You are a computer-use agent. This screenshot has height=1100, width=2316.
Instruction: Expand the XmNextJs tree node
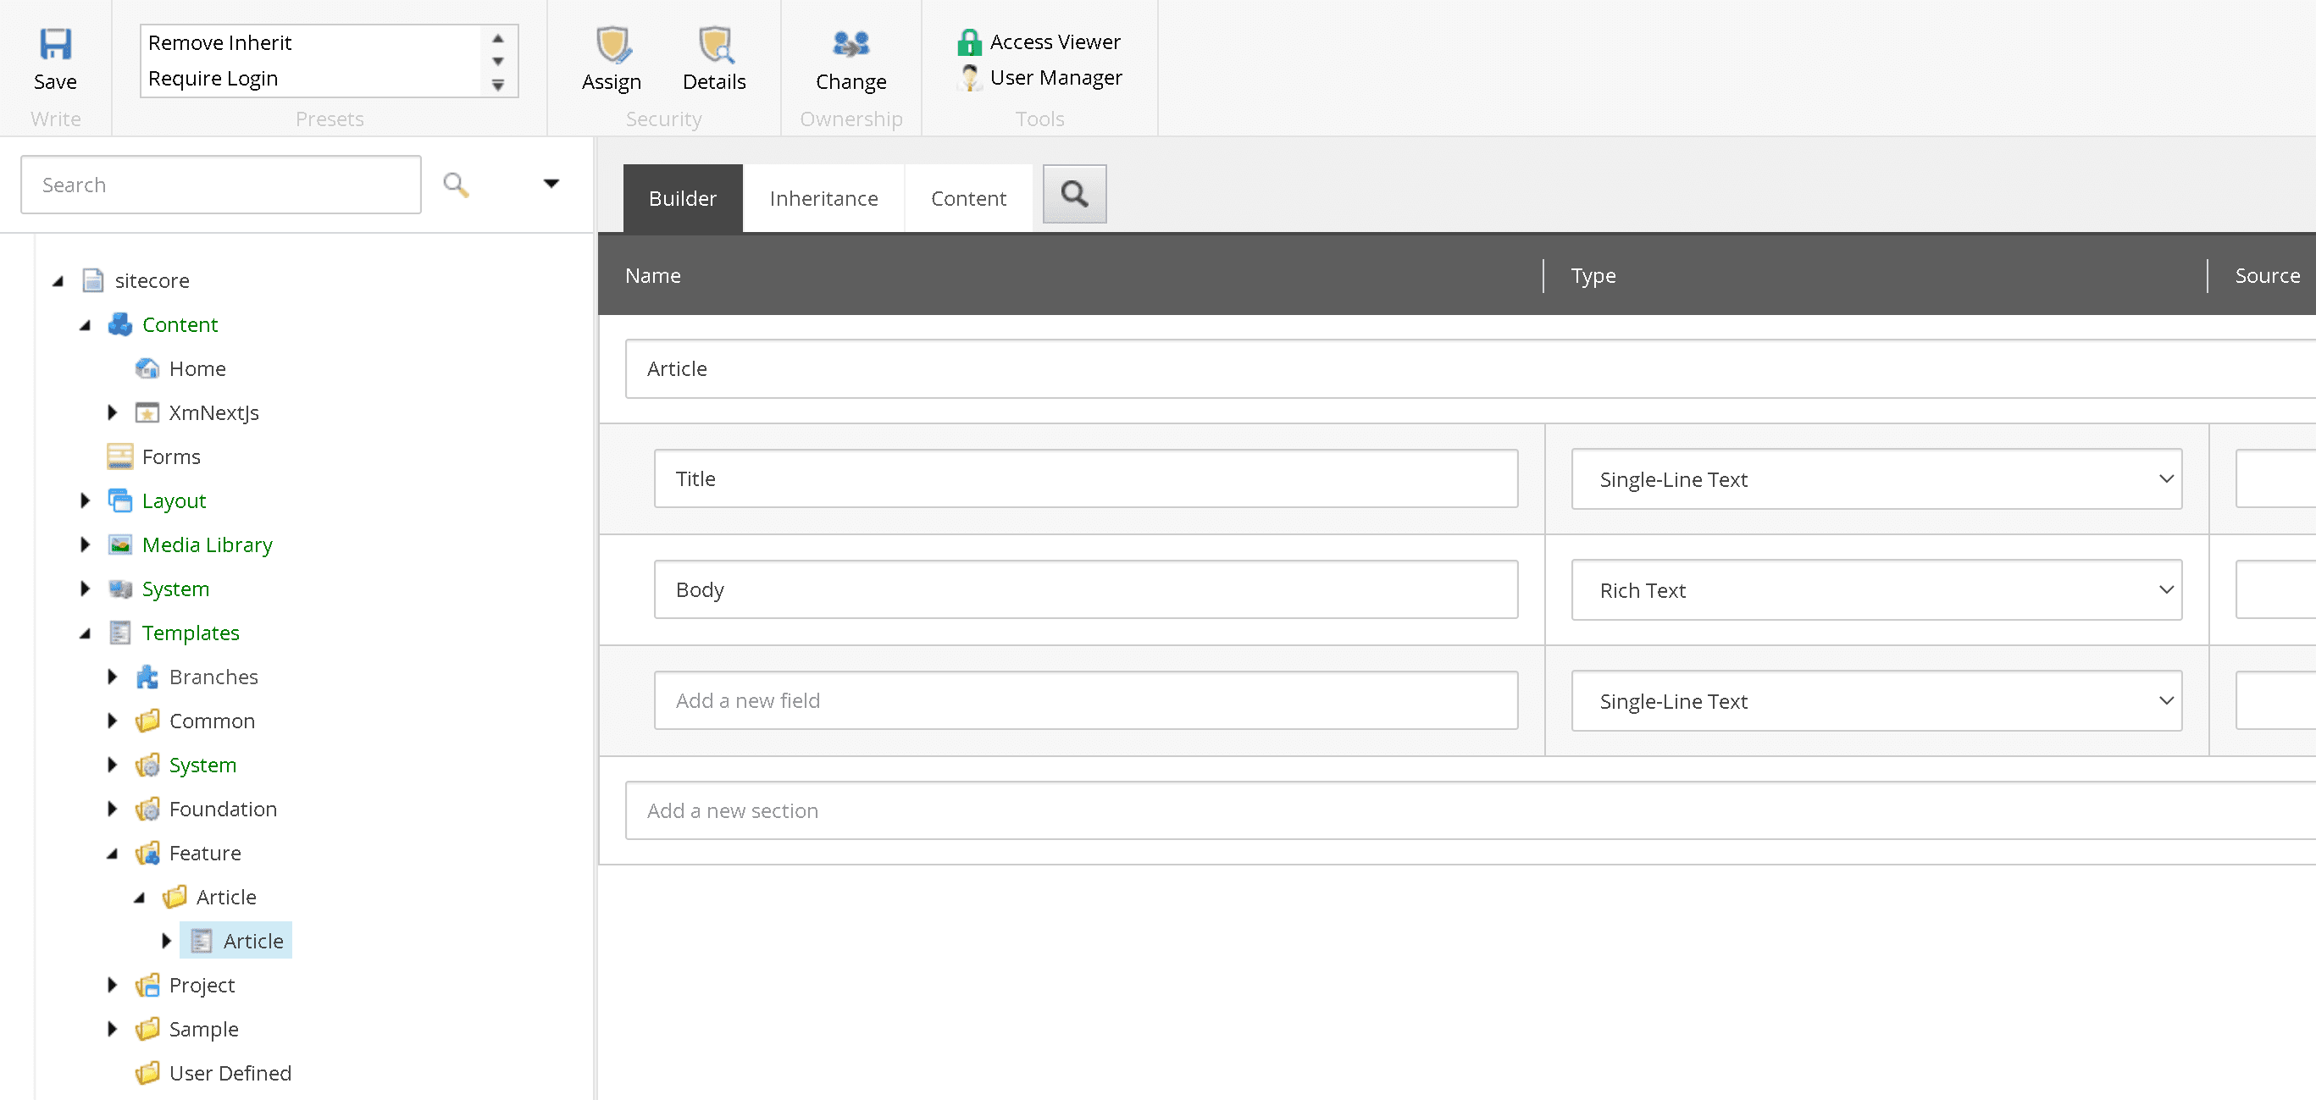pyautogui.click(x=113, y=412)
